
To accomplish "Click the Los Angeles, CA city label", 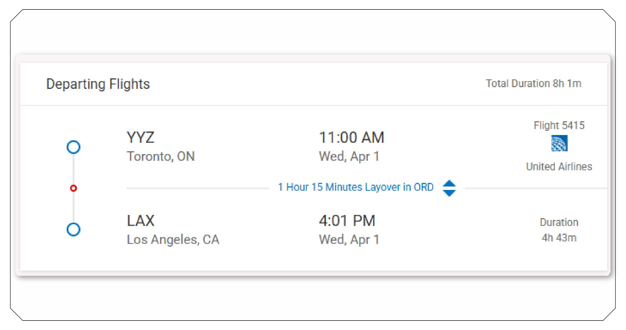I will coord(173,240).
